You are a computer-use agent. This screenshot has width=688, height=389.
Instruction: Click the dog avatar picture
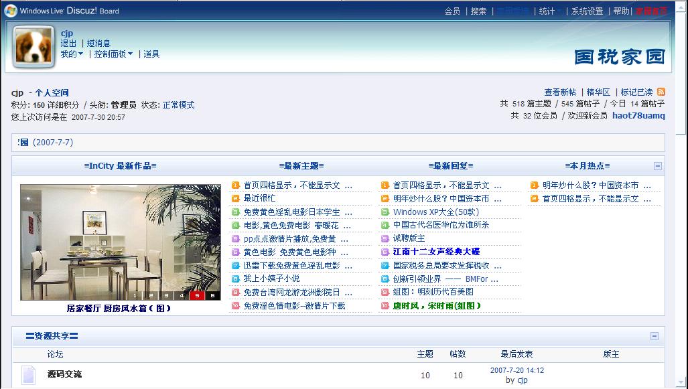(34, 48)
